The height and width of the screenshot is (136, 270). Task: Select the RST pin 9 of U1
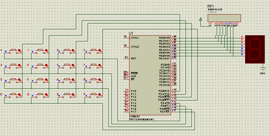point(127,59)
